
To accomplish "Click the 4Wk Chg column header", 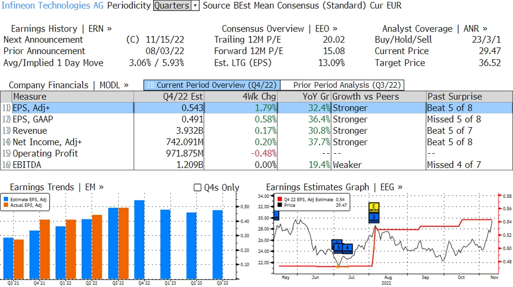I will (241, 97).
